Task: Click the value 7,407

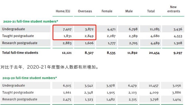Action: [67, 29]
